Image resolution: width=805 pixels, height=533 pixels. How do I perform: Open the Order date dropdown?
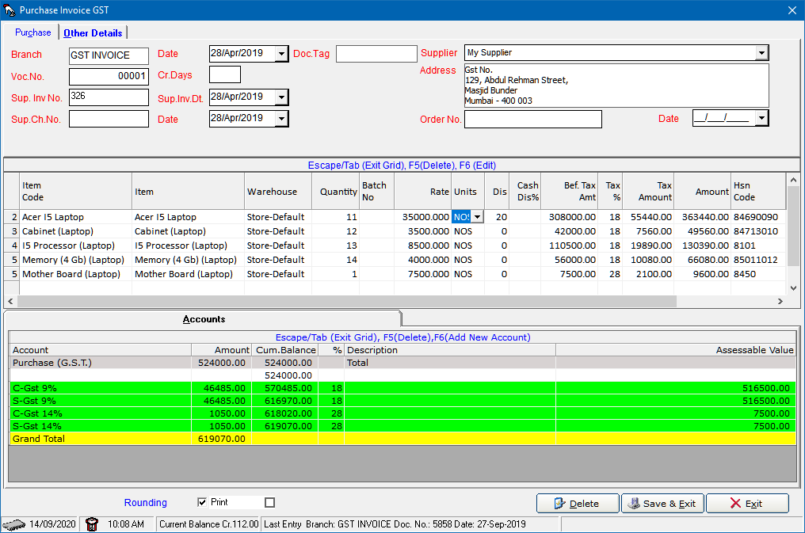pyautogui.click(x=761, y=119)
